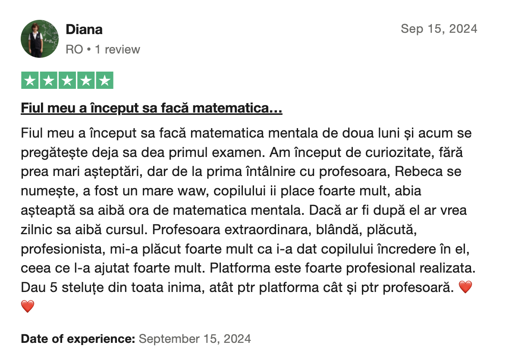Select the '1 review' count text
Screen dimensions: 509x364
pos(117,50)
